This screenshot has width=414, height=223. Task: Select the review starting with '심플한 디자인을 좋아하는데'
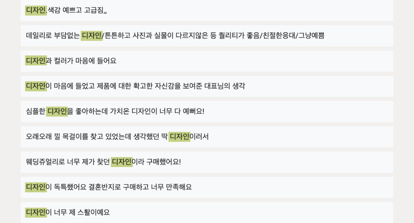coord(207,111)
